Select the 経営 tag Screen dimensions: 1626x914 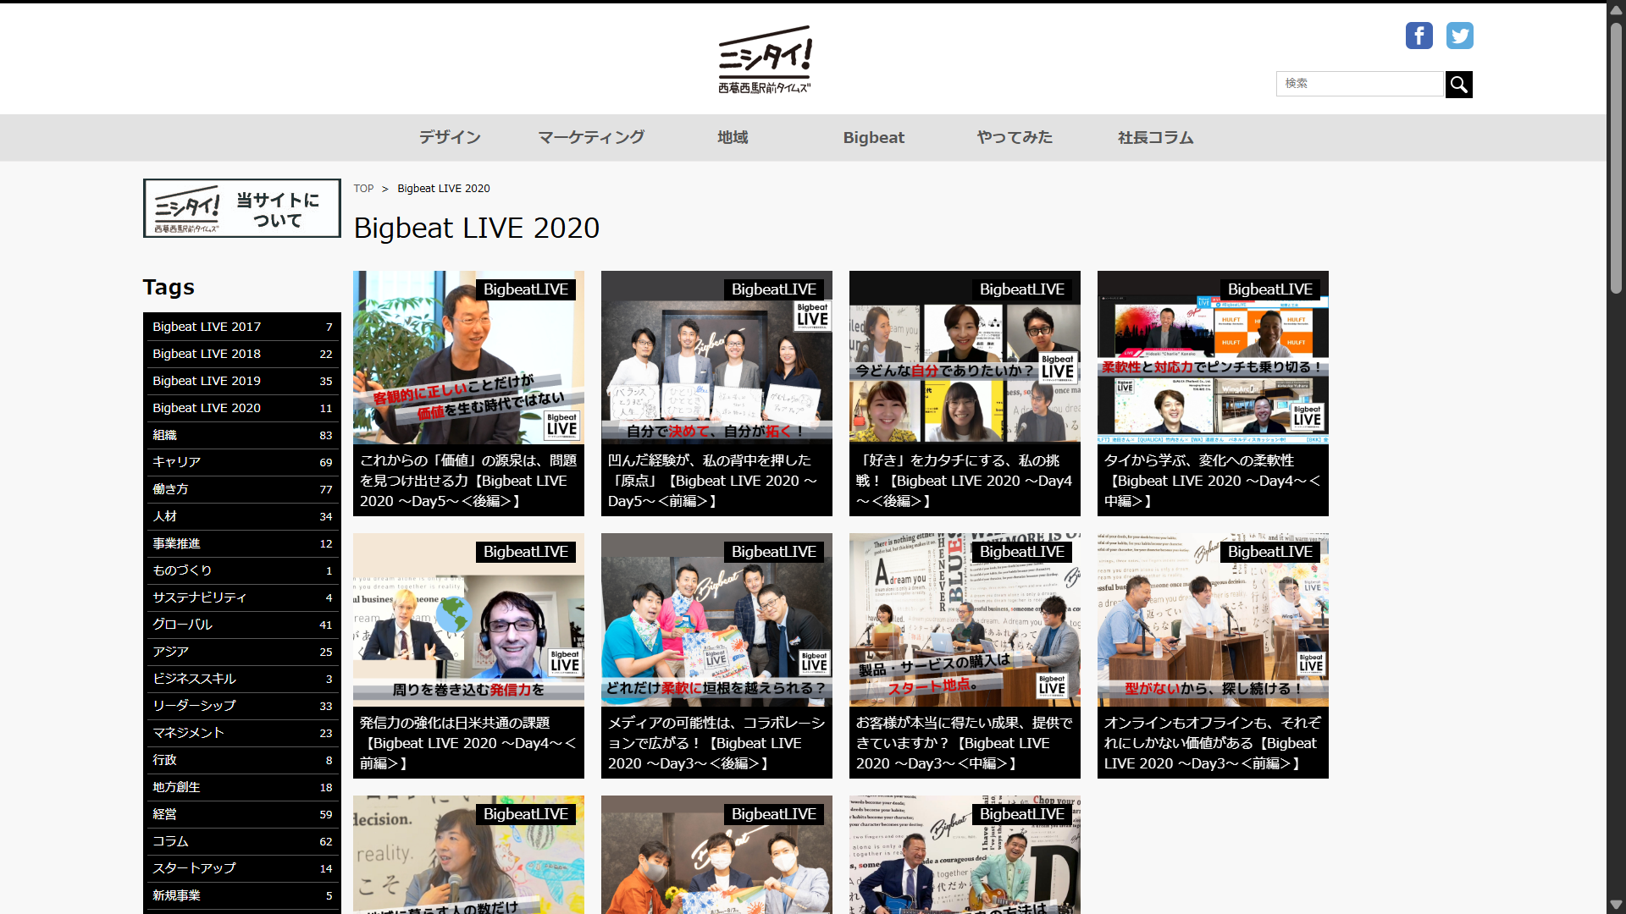coord(242,814)
